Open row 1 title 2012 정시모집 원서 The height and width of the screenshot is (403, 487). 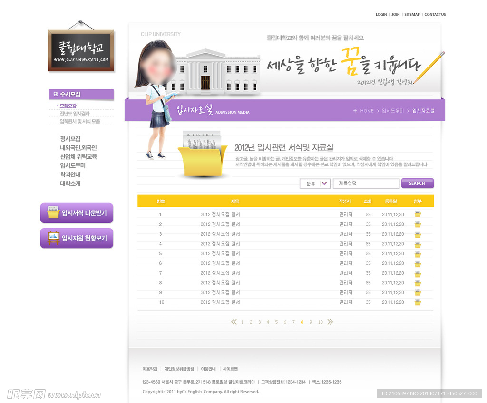[x=220, y=214]
